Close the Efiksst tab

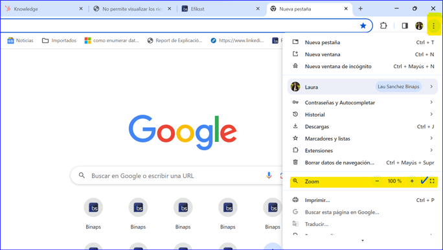258,9
